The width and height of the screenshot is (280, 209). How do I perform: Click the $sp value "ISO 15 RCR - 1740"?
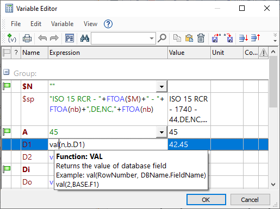point(189,109)
